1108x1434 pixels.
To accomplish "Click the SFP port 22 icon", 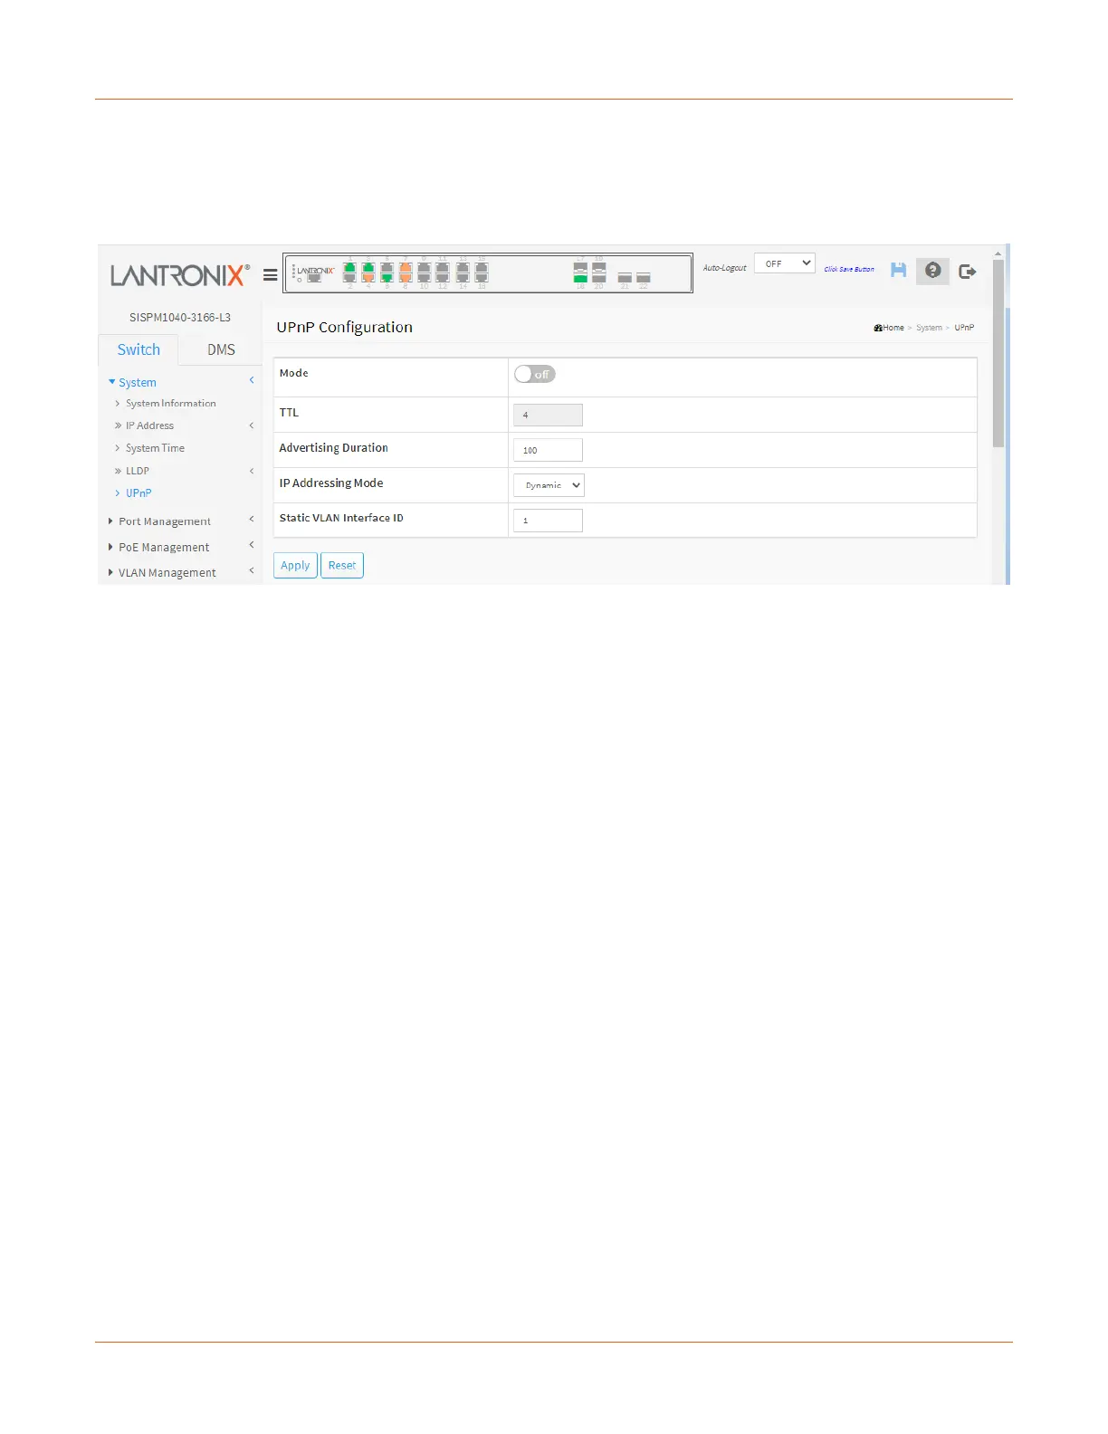I will coord(644,278).
